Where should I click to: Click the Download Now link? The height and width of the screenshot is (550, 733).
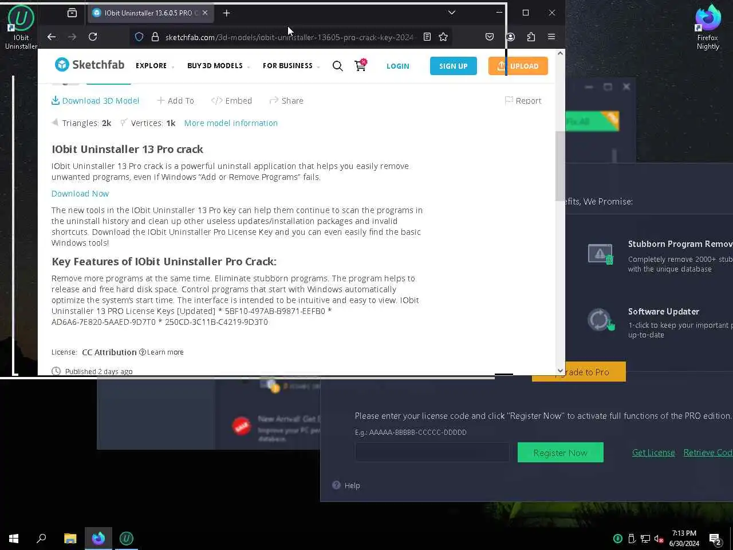click(x=80, y=194)
